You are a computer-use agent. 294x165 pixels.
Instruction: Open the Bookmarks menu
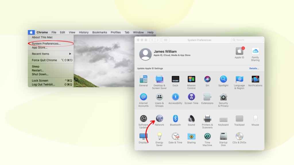pos(100,32)
